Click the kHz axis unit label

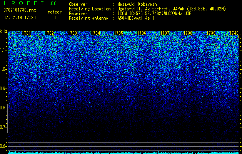pyautogui.click(x=3, y=31)
